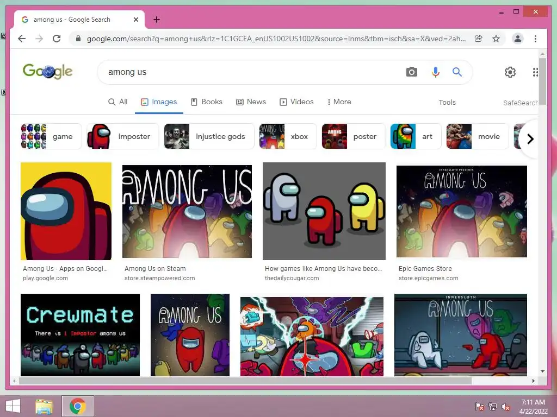Open the red crewmate Google Play image

[66, 211]
